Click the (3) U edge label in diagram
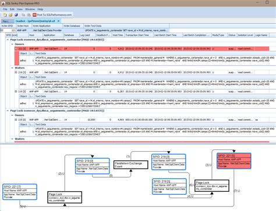The width and height of the screenshot is (276, 211). pos(208,165)
